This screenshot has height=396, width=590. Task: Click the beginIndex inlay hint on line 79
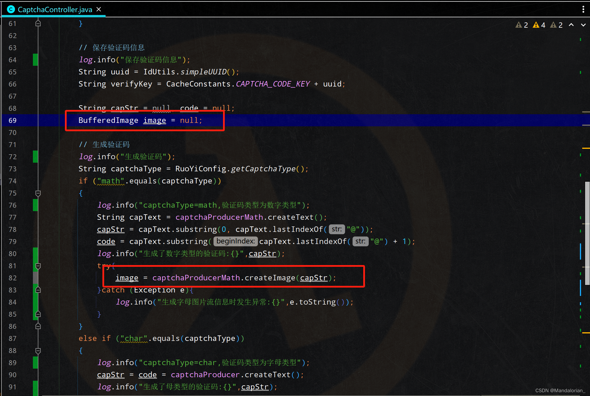tap(235, 241)
